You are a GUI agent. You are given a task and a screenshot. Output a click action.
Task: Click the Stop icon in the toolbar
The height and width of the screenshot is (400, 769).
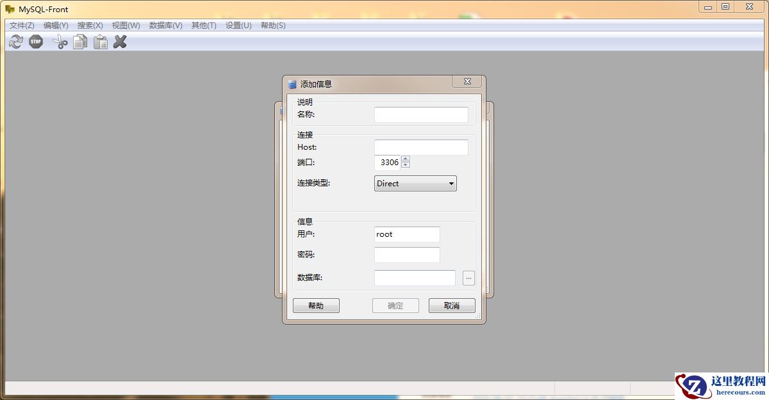point(35,42)
